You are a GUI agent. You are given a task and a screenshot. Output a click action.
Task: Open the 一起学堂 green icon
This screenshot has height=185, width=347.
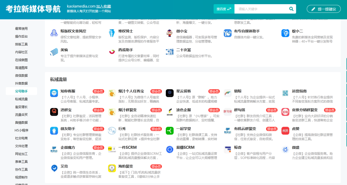(x=170, y=131)
